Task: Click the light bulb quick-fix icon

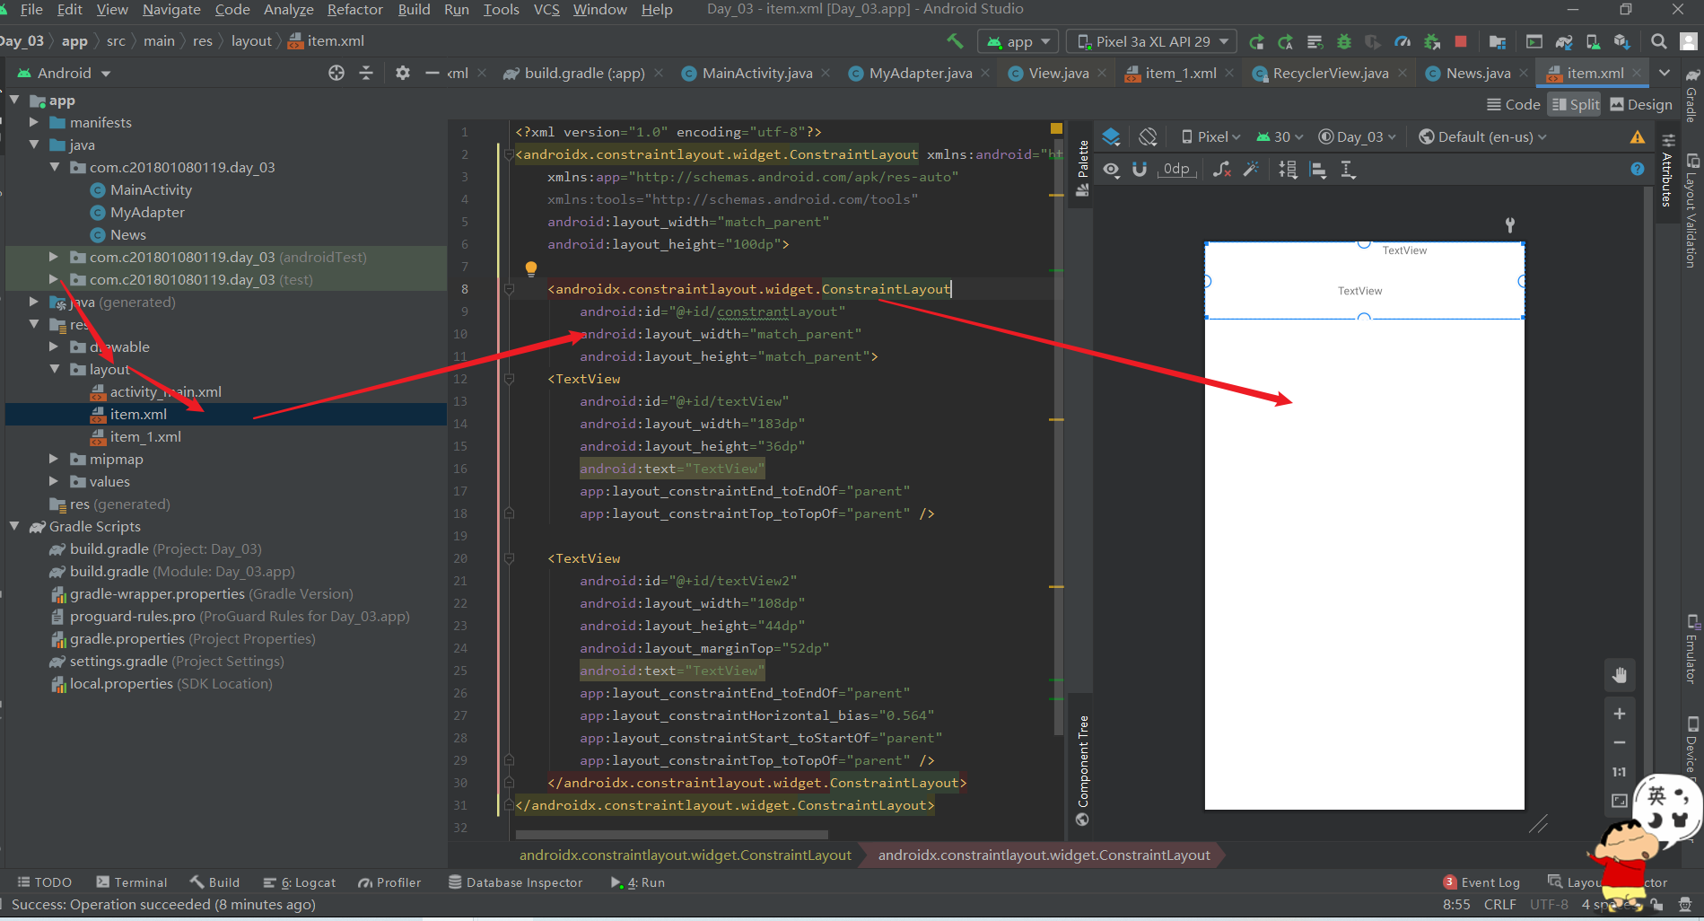Action: (530, 268)
